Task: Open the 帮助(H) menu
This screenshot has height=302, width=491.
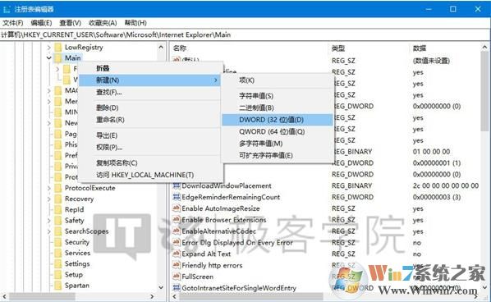Action: [135, 23]
